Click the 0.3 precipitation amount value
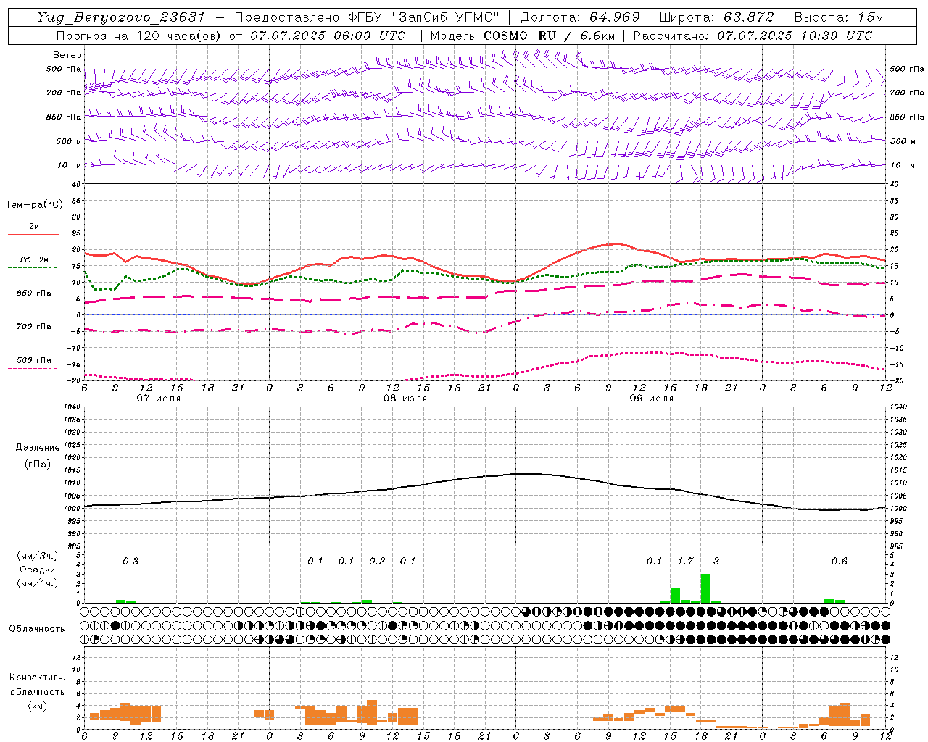 click(x=130, y=562)
